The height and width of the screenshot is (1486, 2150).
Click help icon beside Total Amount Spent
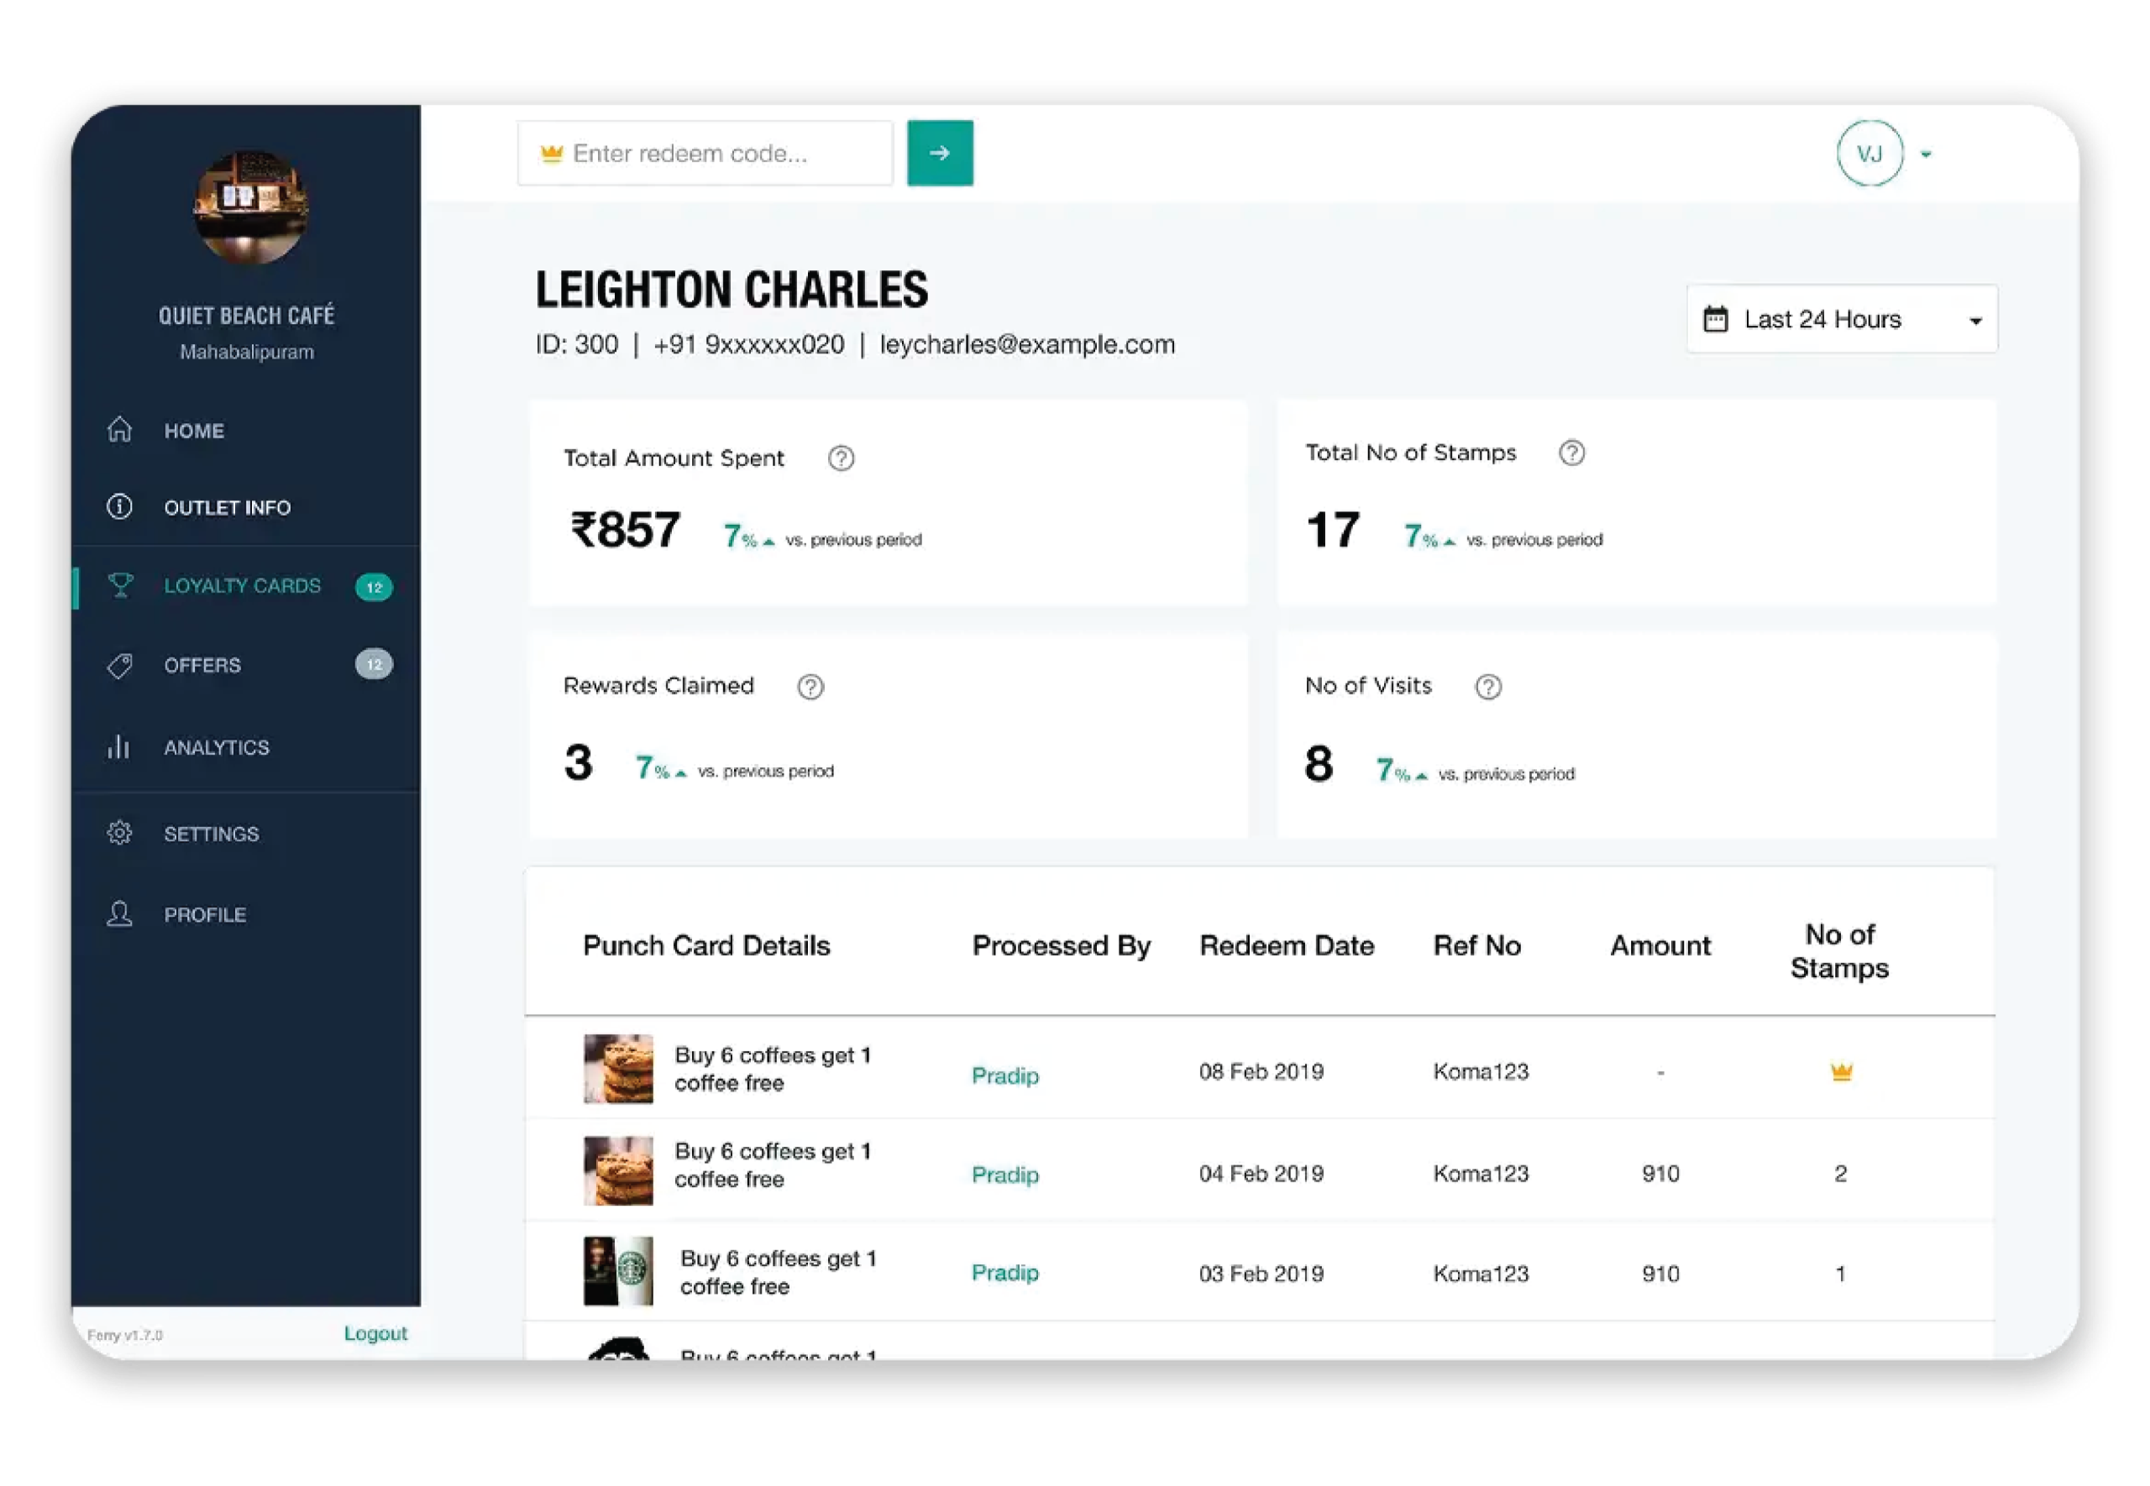click(841, 458)
